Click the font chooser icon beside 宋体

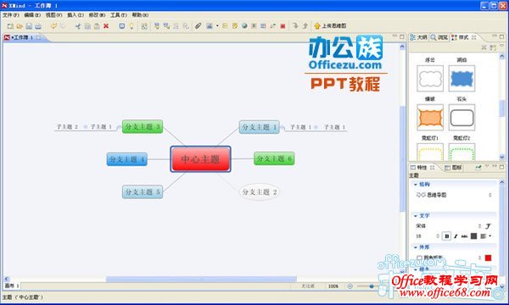[488, 226]
